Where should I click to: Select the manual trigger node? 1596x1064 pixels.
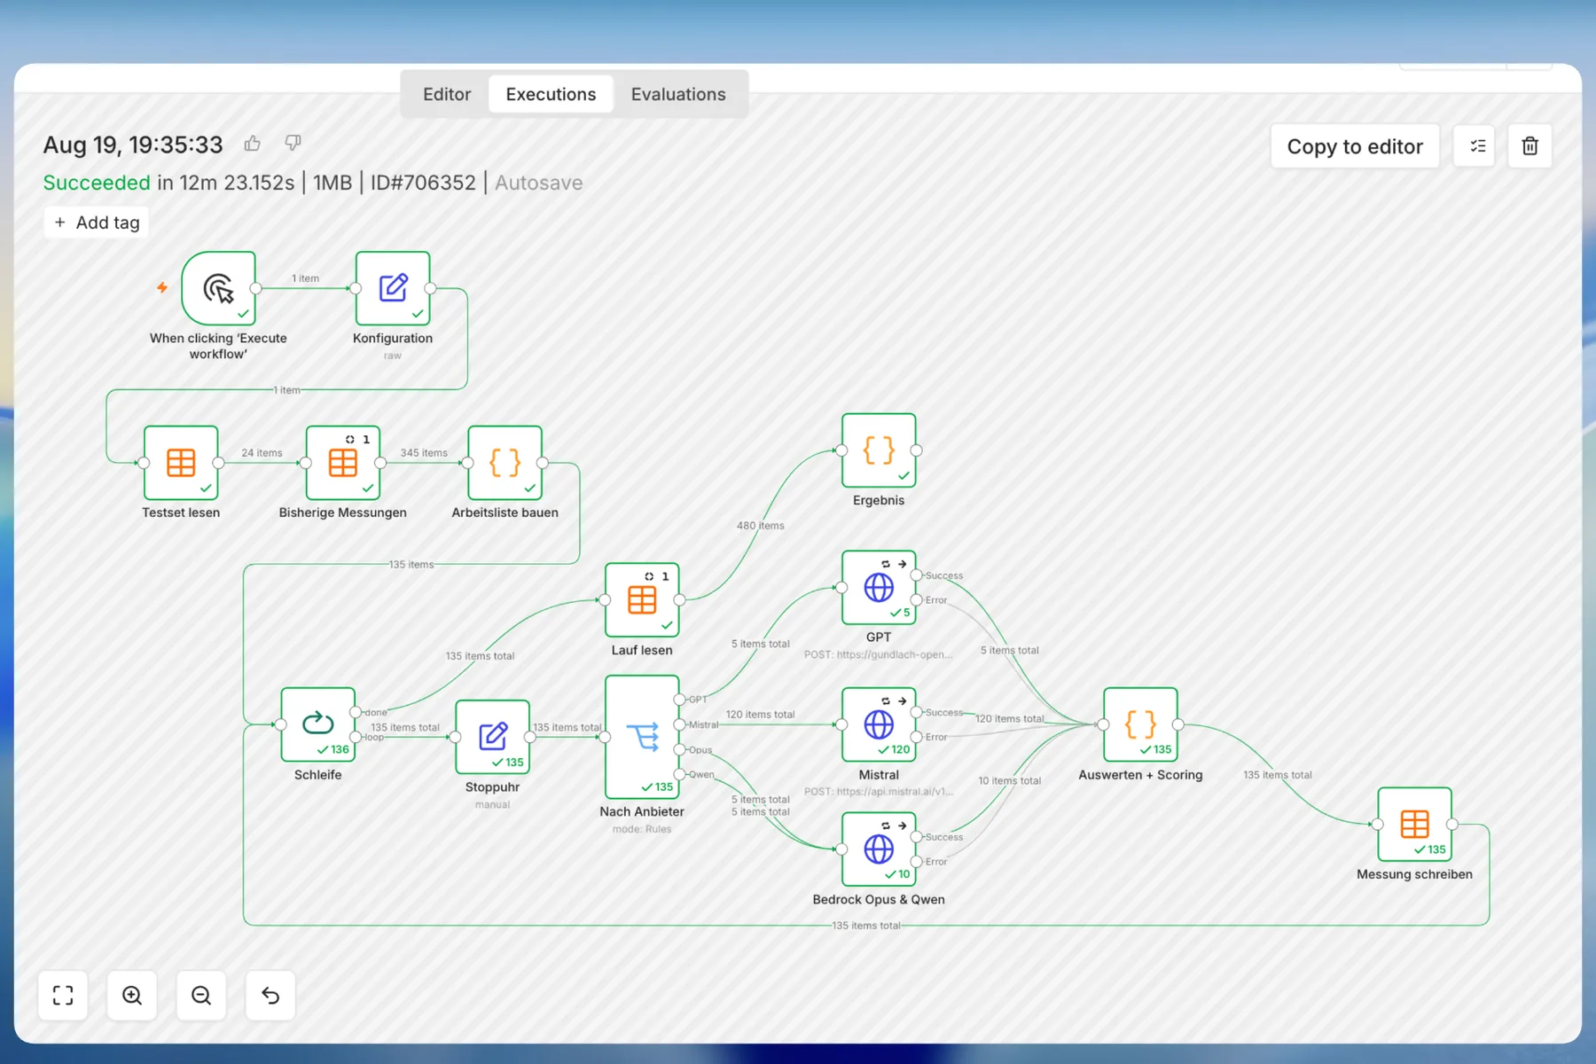(x=219, y=288)
